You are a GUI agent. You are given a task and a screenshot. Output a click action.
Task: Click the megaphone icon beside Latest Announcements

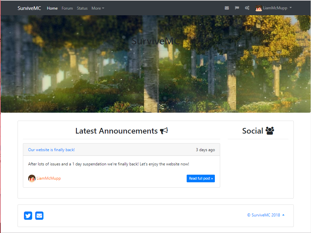164,131
